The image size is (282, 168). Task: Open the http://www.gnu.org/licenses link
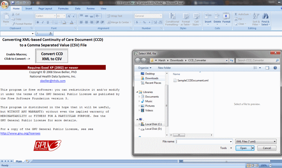[x=20, y=133]
